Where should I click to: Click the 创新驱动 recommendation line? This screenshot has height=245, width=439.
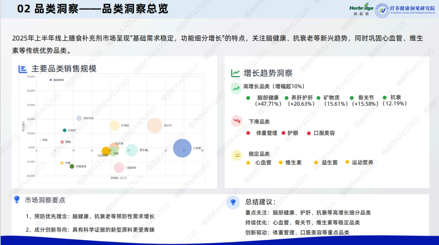297,233
